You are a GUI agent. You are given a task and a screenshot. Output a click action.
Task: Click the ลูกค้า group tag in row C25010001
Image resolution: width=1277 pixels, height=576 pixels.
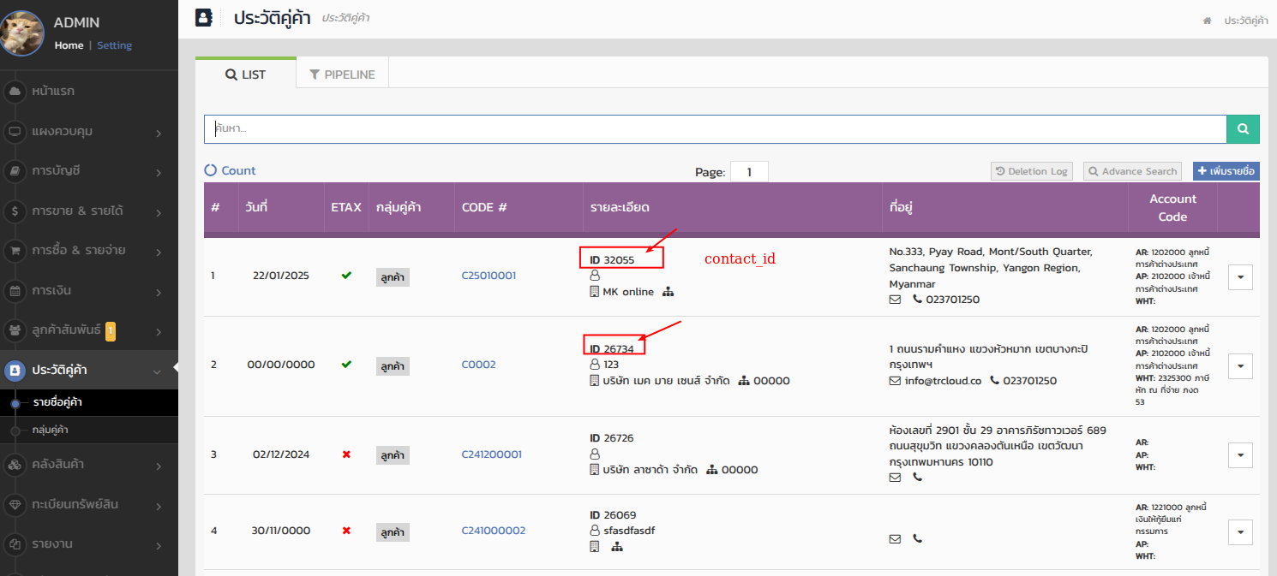[x=393, y=276]
